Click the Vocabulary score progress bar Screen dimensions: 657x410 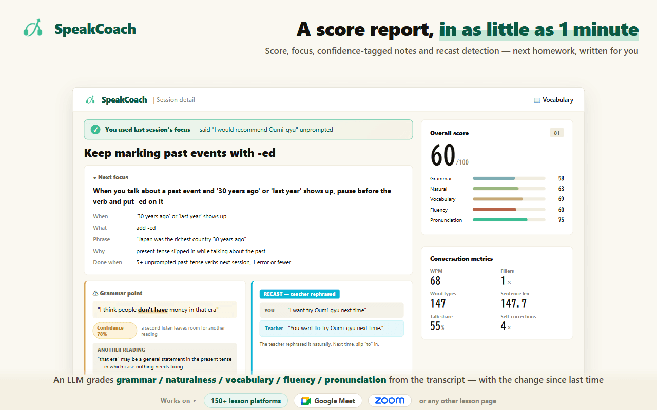(x=509, y=199)
